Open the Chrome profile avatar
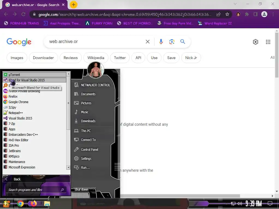 pyautogui.click(x=264, y=14)
